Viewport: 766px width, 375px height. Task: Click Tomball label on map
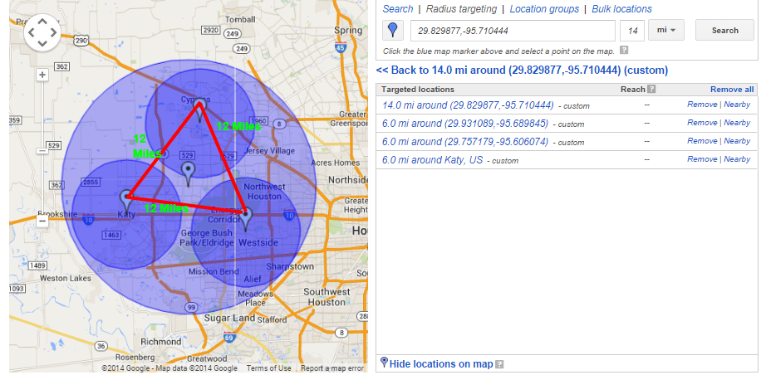coord(241,20)
